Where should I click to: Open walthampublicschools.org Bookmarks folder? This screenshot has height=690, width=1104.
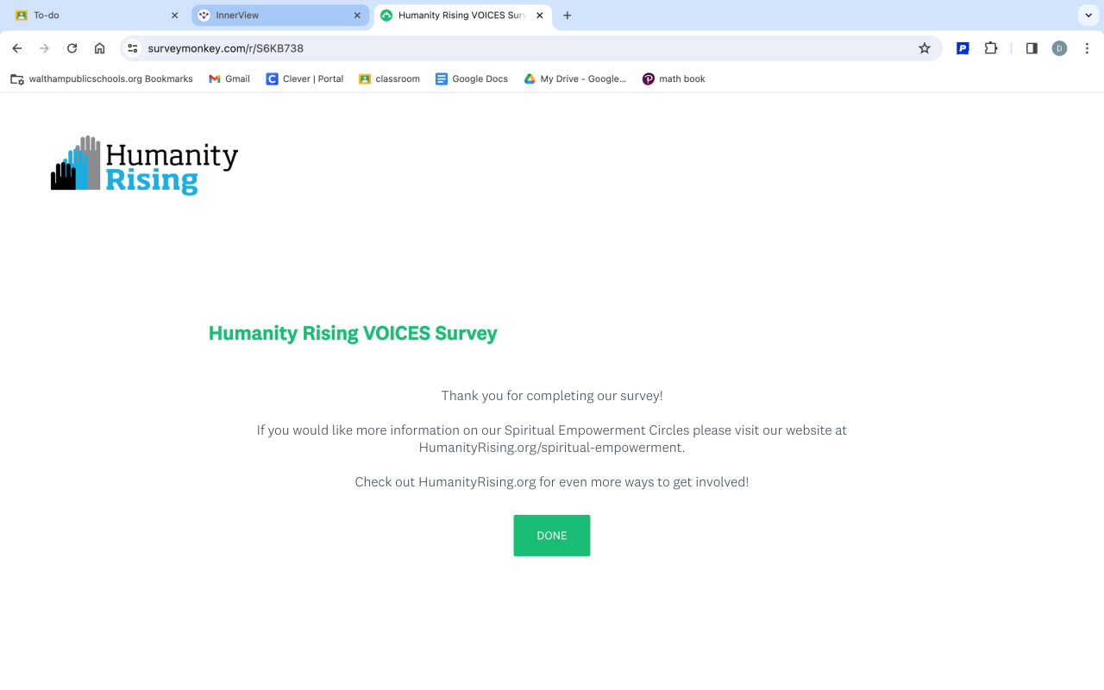(102, 78)
